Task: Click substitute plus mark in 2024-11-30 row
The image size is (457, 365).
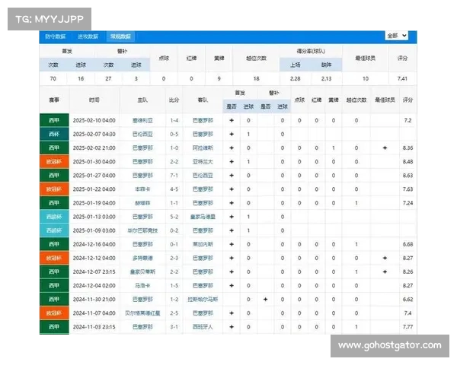Action: click(x=266, y=299)
